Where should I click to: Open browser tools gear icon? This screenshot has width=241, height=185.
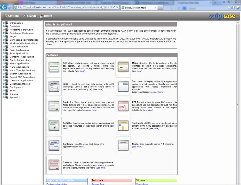pyautogui.click(x=238, y=7)
